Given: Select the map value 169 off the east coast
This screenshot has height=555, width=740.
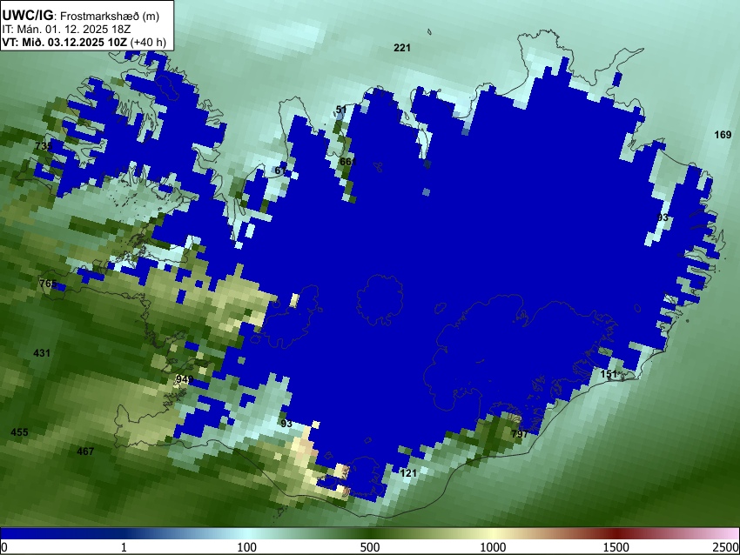Looking at the screenshot, I should (x=723, y=135).
